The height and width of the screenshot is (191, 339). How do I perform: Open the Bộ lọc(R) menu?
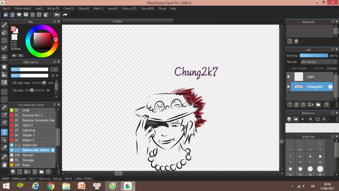click(x=53, y=8)
